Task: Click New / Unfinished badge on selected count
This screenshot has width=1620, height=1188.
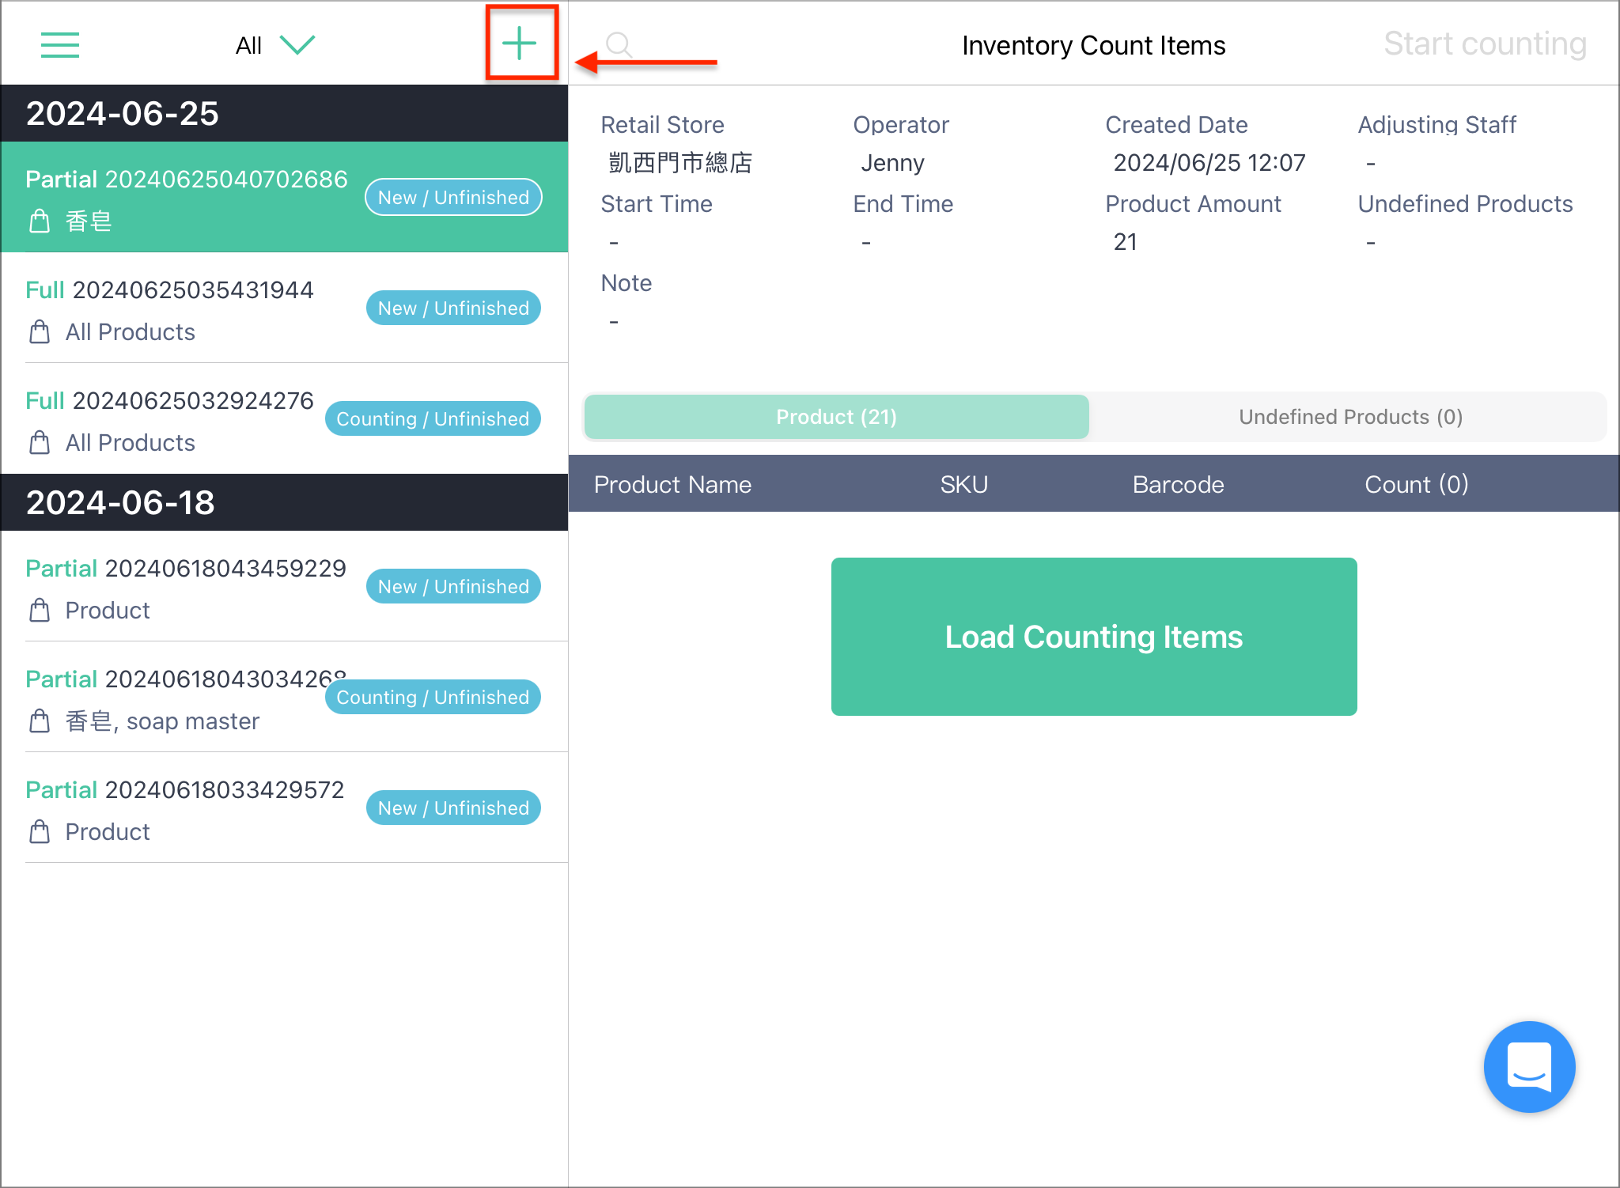Action: [x=453, y=197]
